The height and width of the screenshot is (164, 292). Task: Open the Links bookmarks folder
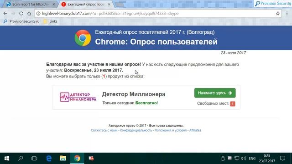[51, 21]
